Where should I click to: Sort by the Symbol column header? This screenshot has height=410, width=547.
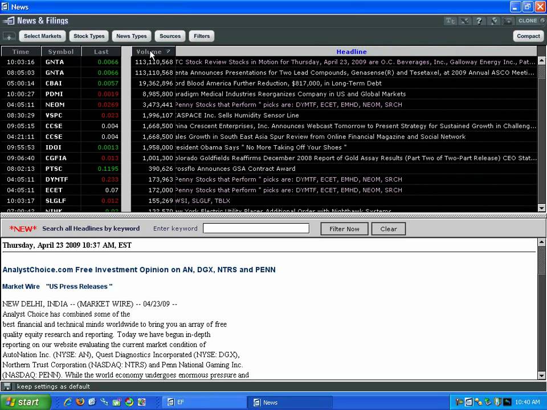61,52
